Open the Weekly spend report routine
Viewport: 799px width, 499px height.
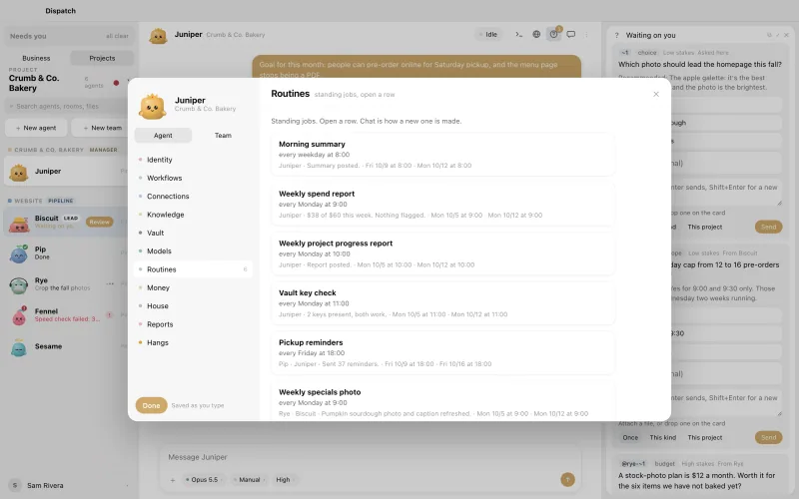coord(442,204)
